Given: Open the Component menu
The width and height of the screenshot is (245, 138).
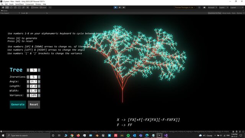Looking at the screenshot, I should point(29,4).
